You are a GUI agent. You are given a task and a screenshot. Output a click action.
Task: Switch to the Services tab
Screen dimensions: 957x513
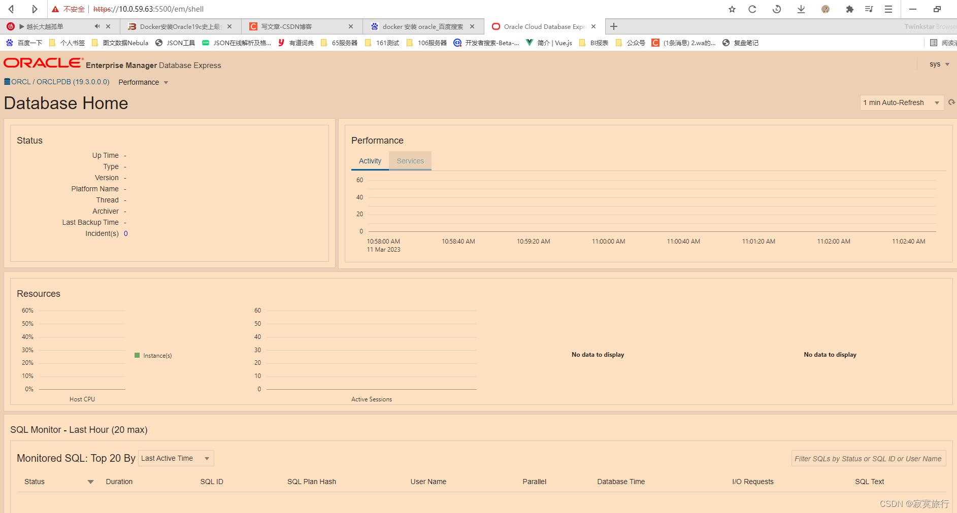click(410, 161)
